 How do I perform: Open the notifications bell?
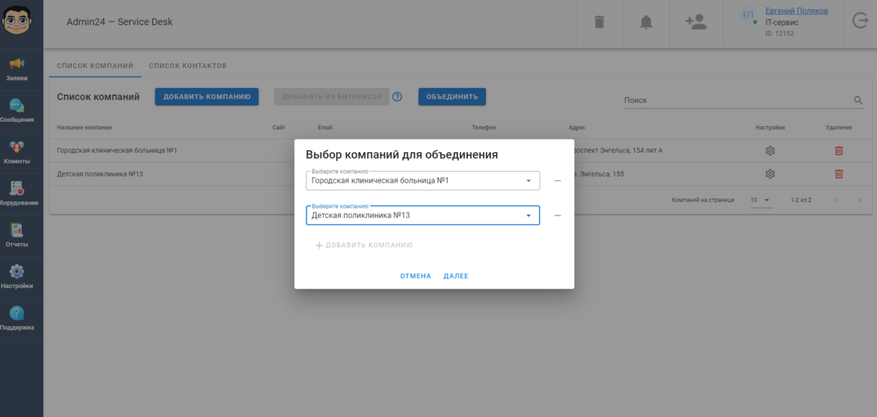(x=646, y=22)
